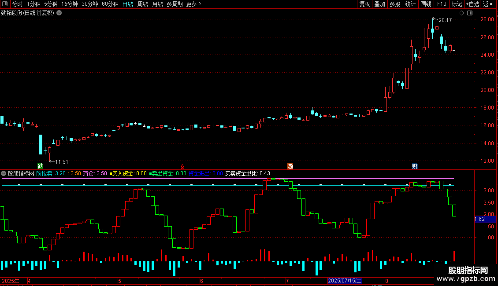The width and height of the screenshot is (498, 286).
Task: Add stock via +自选 button
Action: coord(472,4)
